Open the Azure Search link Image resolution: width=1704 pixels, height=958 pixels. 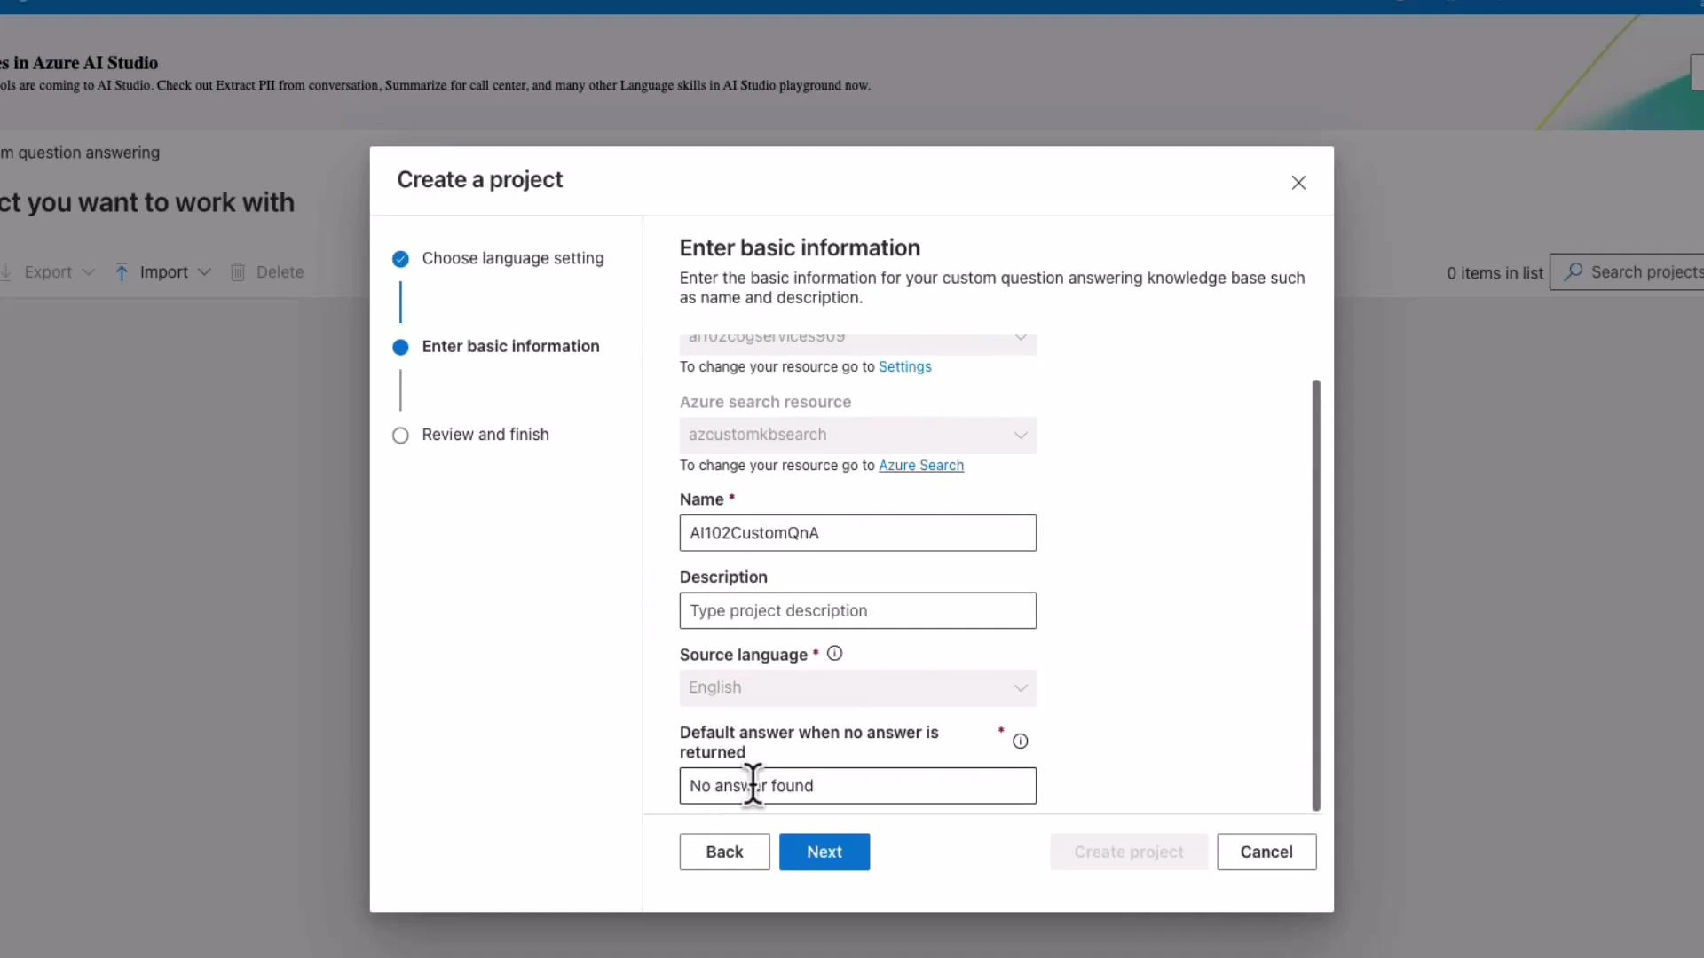[921, 465]
